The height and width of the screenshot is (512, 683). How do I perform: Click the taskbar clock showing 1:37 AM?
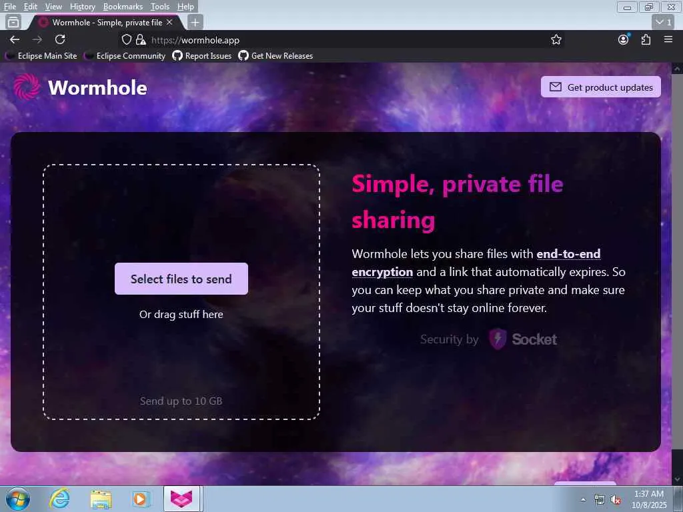(x=649, y=499)
